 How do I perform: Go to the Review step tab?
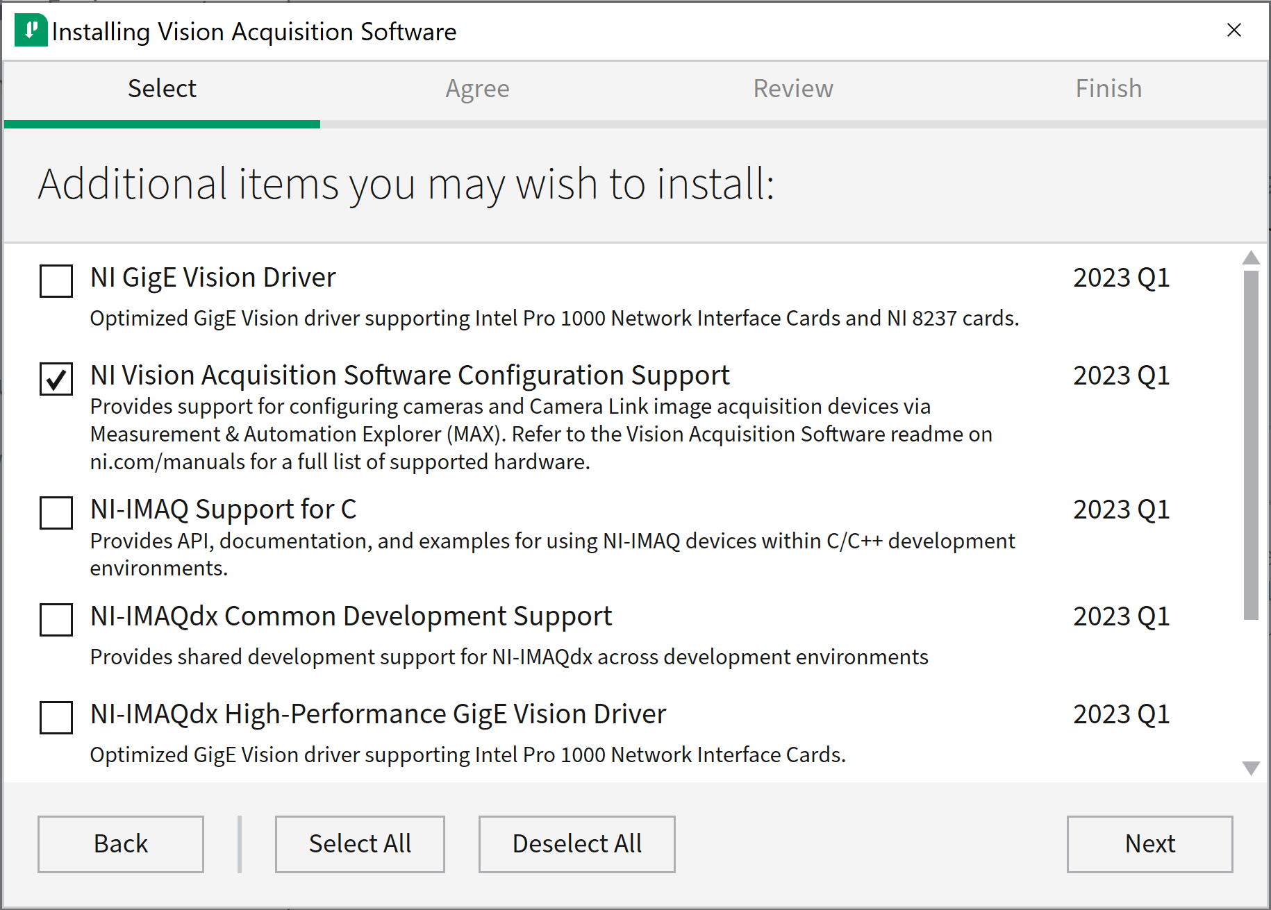pos(793,89)
